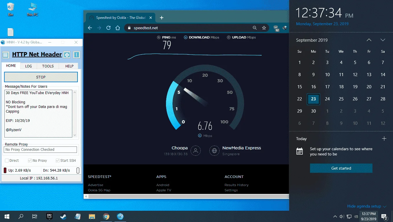This screenshot has width=393, height=222.
Task: Click the taskbar clock 12:37 PM
Action: pos(369,216)
